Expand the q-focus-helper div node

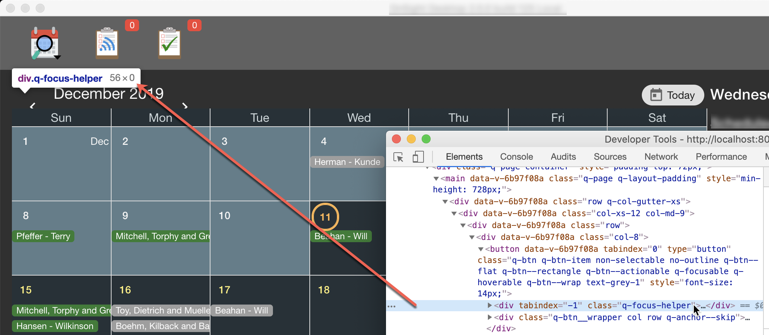490,305
